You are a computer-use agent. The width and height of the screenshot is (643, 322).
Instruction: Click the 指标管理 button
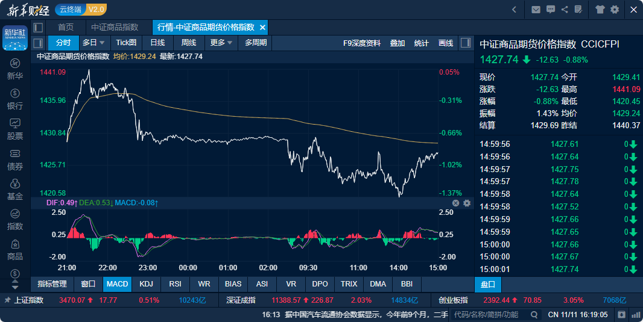pos(52,284)
